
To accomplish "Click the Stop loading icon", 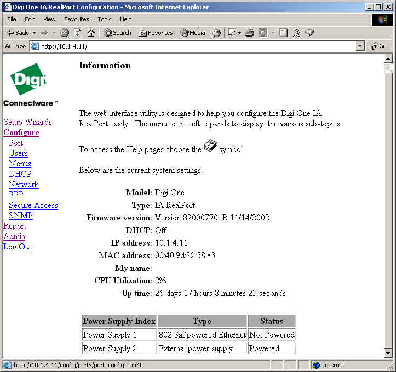I will coord(65,33).
